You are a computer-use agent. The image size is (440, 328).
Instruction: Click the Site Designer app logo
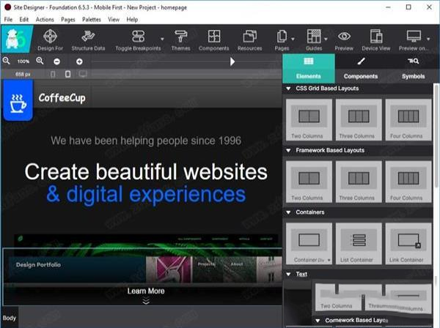[x=17, y=40]
